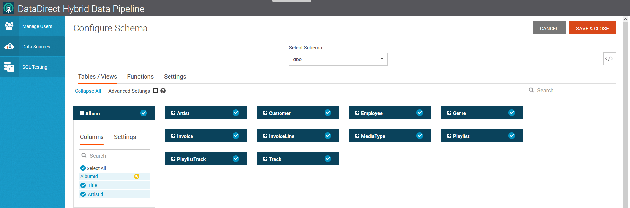Image resolution: width=630 pixels, height=208 pixels.
Task: Expand the InvoiceLine table
Action: [265, 136]
